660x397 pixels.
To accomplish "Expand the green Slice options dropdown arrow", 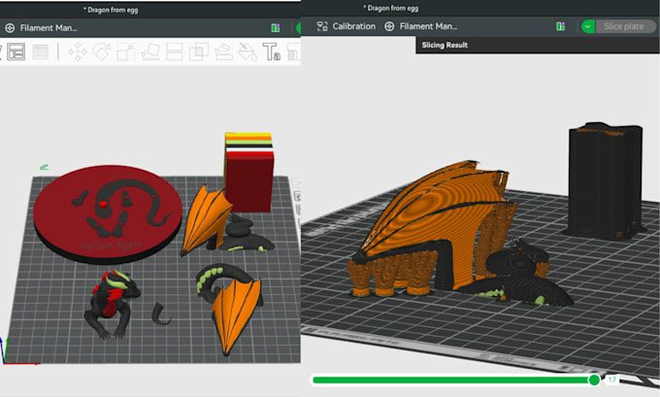I will 588,26.
